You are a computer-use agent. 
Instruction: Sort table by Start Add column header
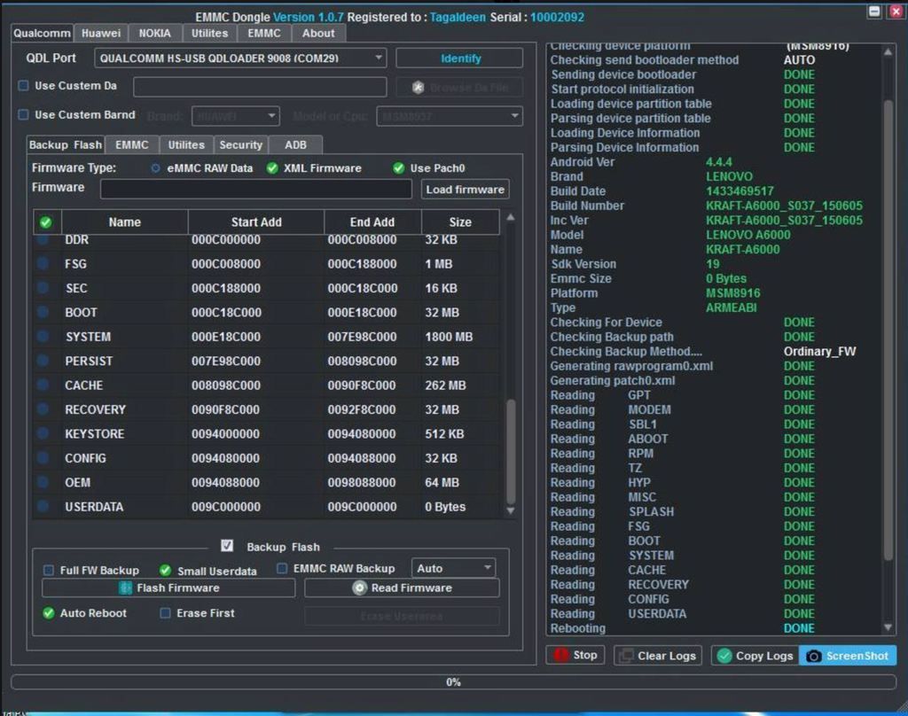tap(256, 222)
